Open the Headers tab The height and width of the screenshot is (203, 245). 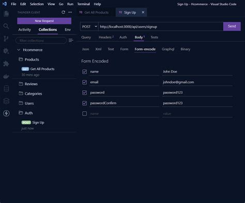[x=106, y=37]
